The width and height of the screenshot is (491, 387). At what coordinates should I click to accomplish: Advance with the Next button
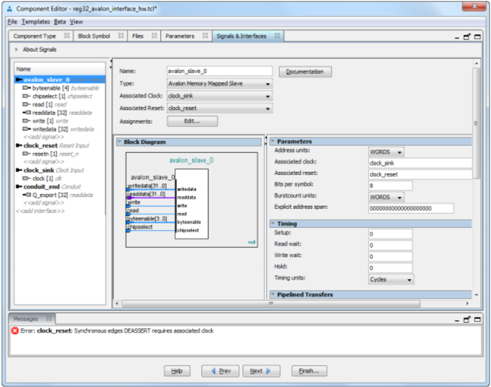(261, 371)
